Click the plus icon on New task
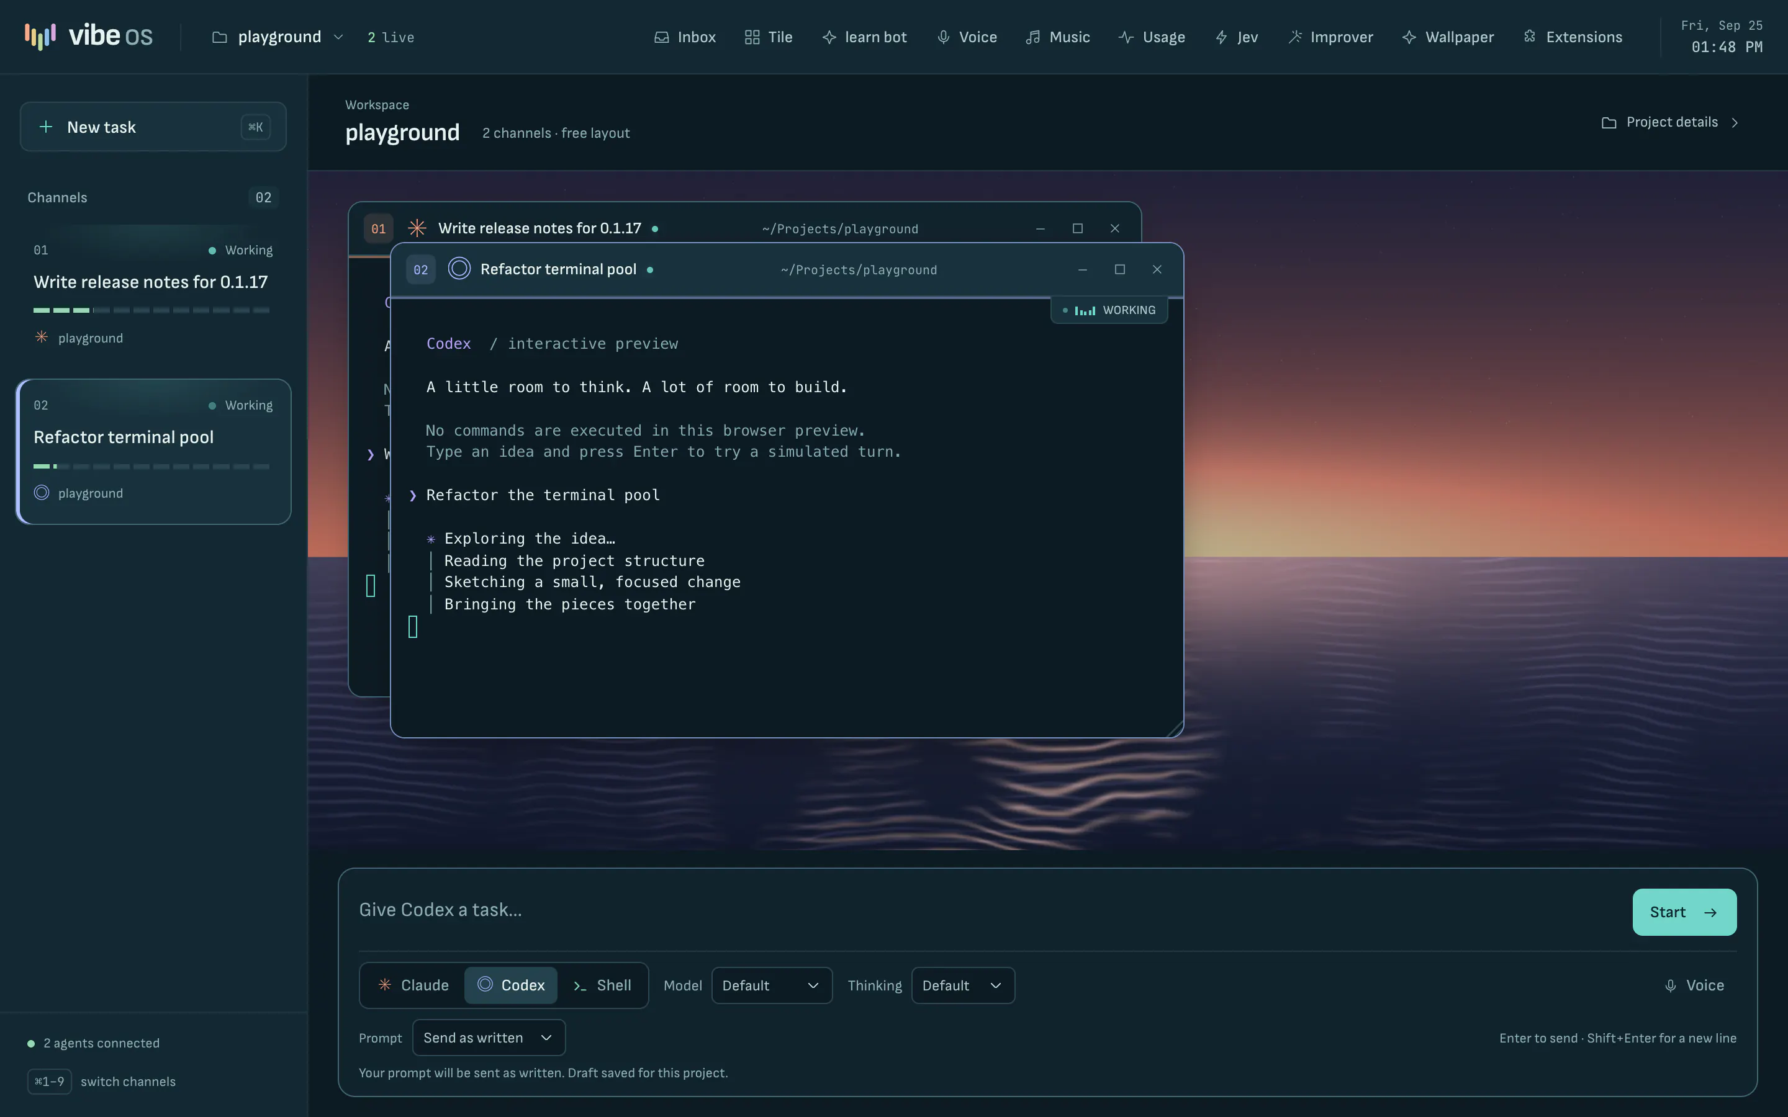 tap(46, 127)
